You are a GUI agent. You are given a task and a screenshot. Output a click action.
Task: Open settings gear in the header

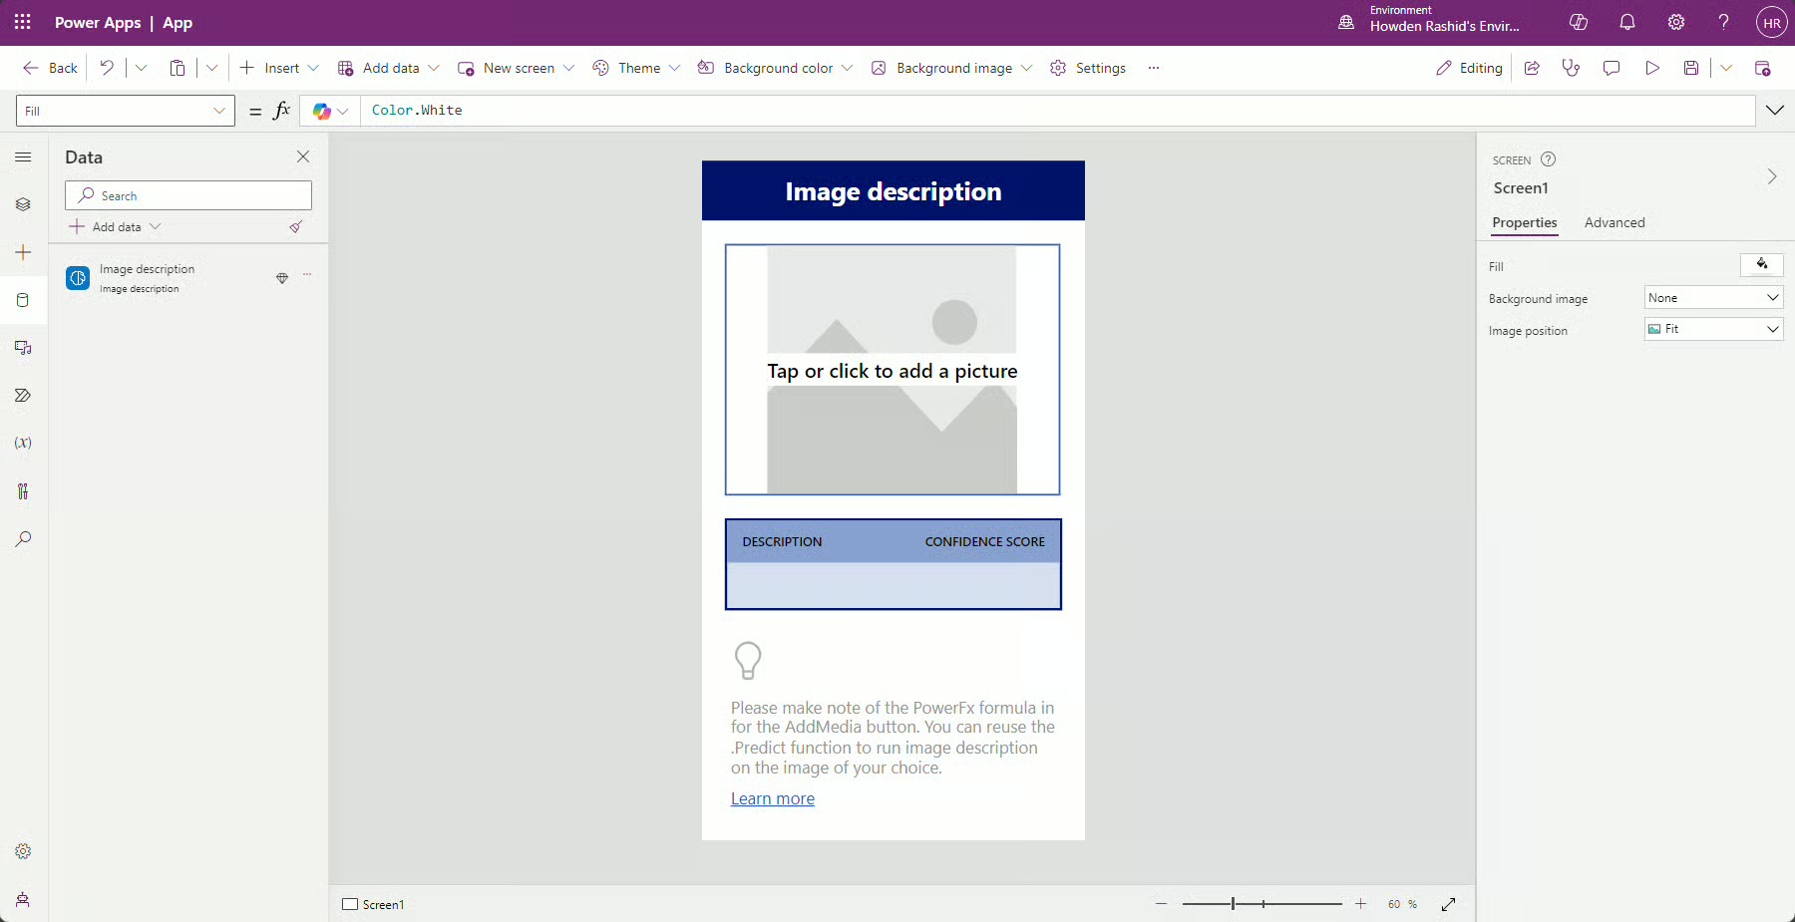tap(1676, 22)
